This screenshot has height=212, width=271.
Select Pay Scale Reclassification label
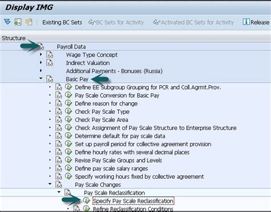pyautogui.click(x=114, y=193)
